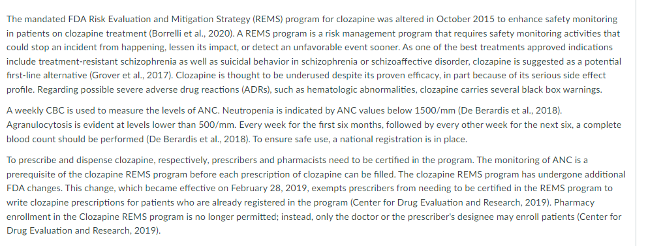Image resolution: width=648 pixels, height=246 pixels.
Task: Place cursor at To prescribe and dispense
Action: [7, 160]
